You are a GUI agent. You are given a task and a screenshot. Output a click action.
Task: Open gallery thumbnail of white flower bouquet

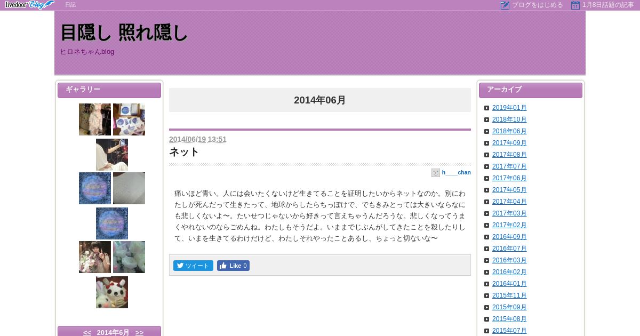coord(129,257)
